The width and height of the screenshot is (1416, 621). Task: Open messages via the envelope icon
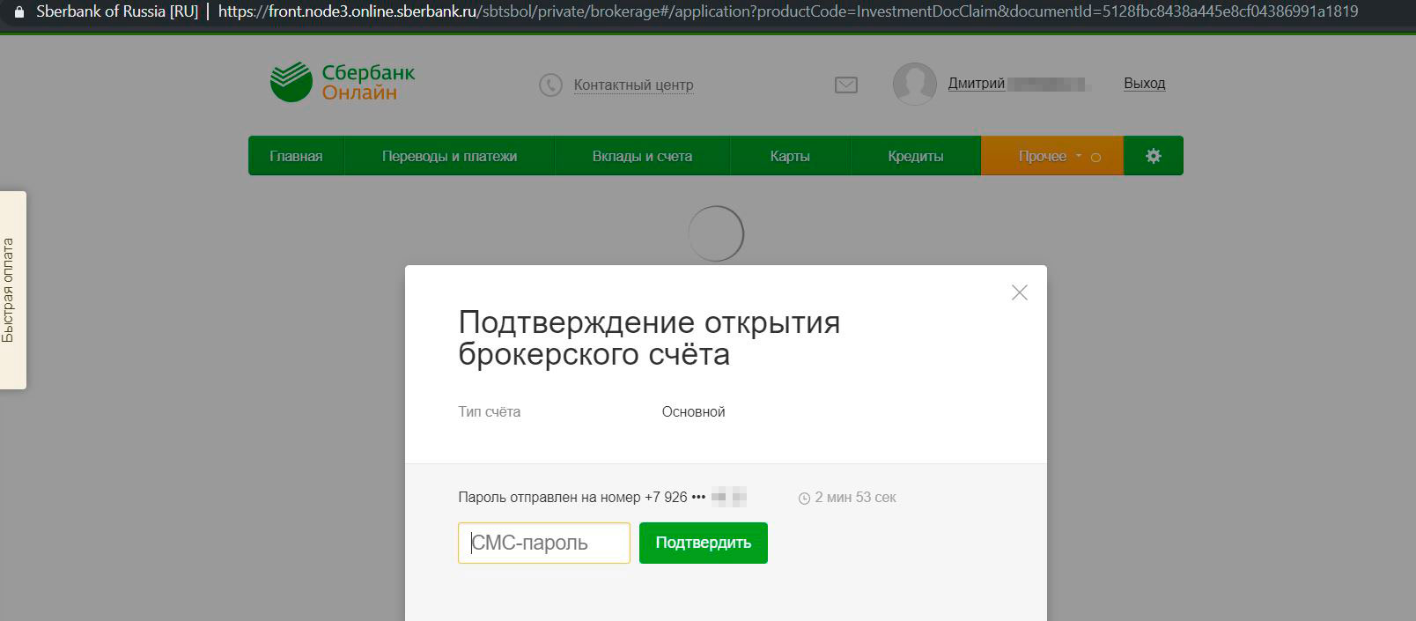[x=845, y=85]
